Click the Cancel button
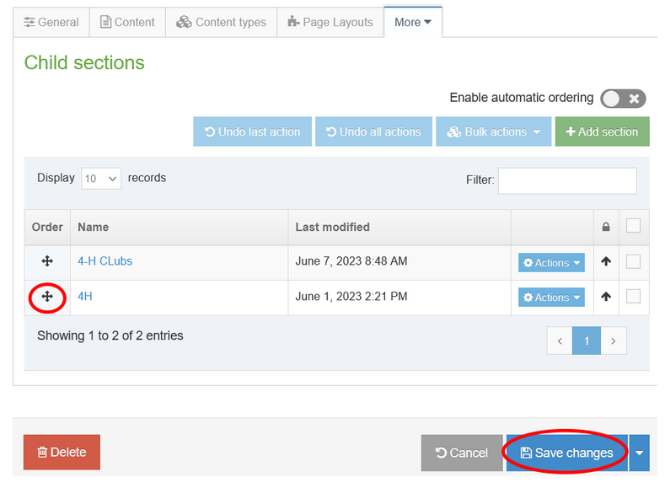Image resolution: width=665 pixels, height=483 pixels. pyautogui.click(x=462, y=453)
